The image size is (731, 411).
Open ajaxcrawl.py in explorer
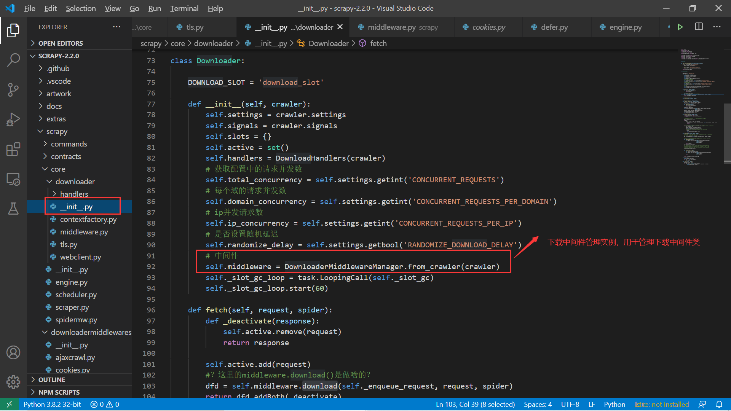(80, 357)
